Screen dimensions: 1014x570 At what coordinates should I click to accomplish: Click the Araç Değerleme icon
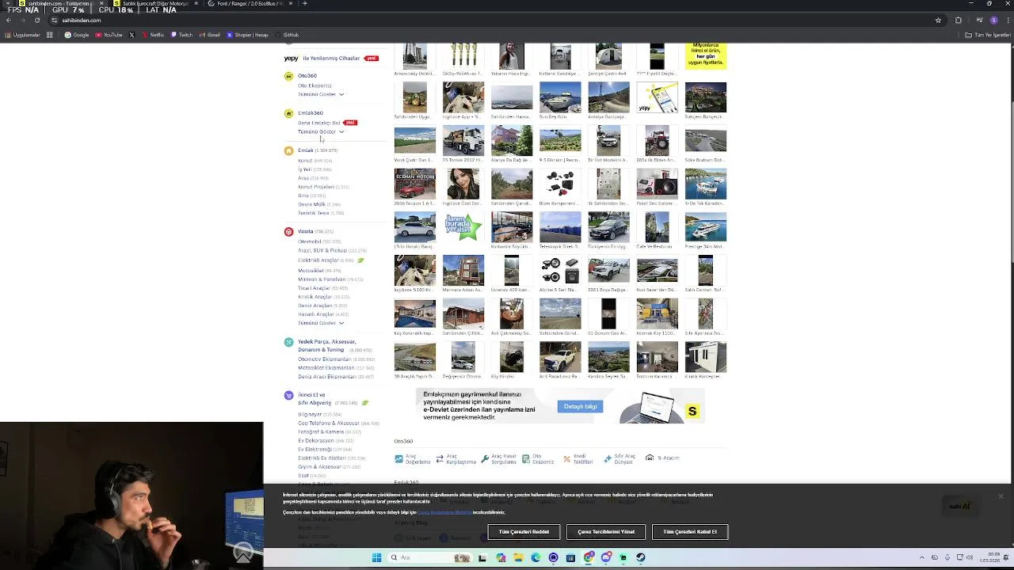point(399,458)
